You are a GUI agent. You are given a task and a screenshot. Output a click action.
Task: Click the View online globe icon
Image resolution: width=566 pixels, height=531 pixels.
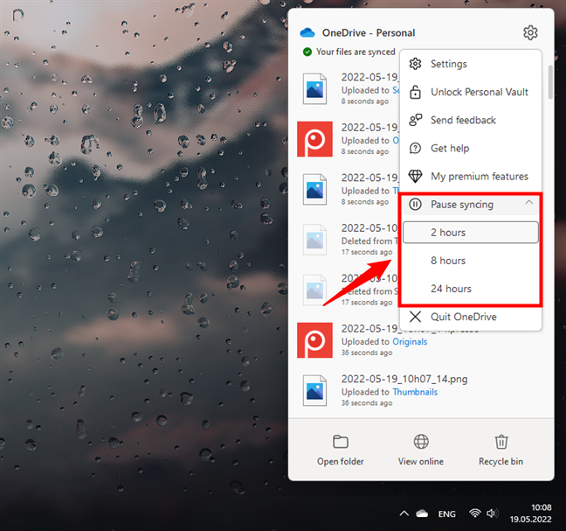pyautogui.click(x=421, y=442)
